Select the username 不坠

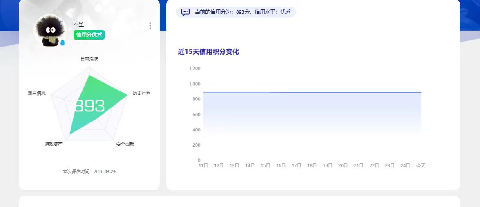click(x=78, y=24)
